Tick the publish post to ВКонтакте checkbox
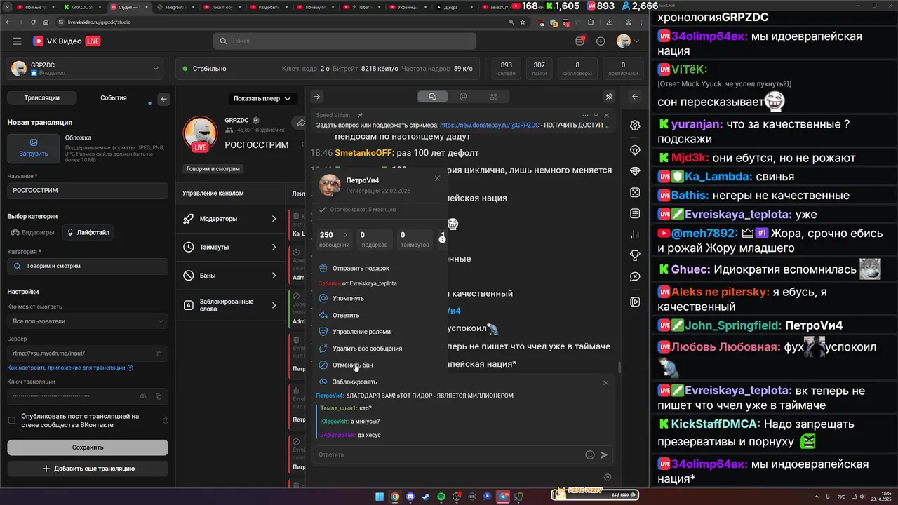This screenshot has width=898, height=505. click(11, 421)
